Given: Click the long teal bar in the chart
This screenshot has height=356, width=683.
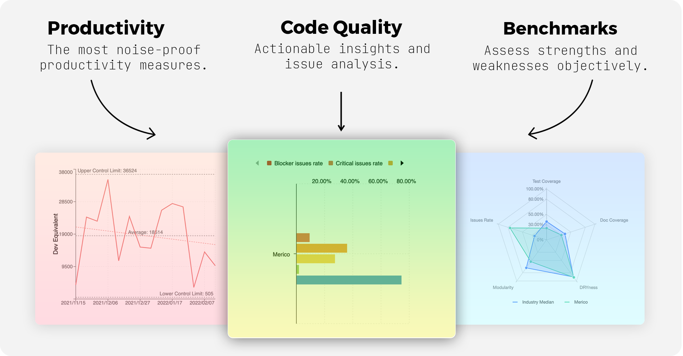Looking at the screenshot, I should (349, 280).
